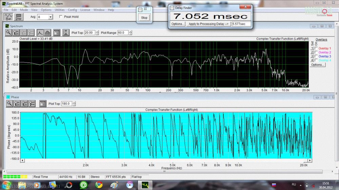Screen dimensions: 339x190
Task: Start analysis with the Run button
Action: pos(8,17)
